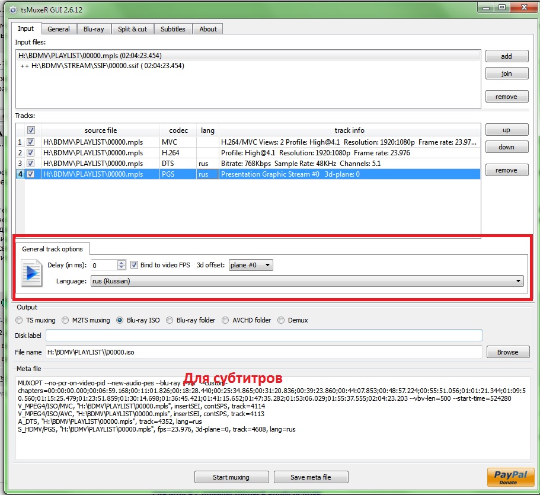Click Browse to choose output file
Image resolution: width=540 pixels, height=495 pixels.
pos(507,352)
